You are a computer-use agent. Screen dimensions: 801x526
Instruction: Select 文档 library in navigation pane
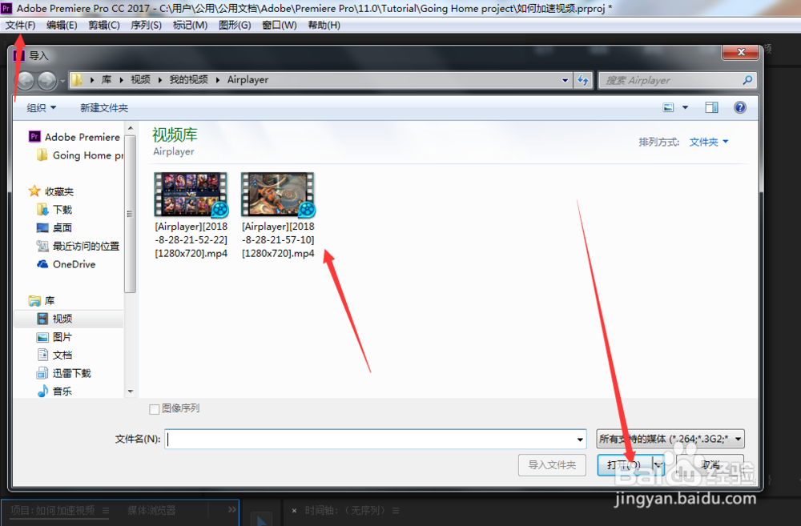tap(54, 355)
